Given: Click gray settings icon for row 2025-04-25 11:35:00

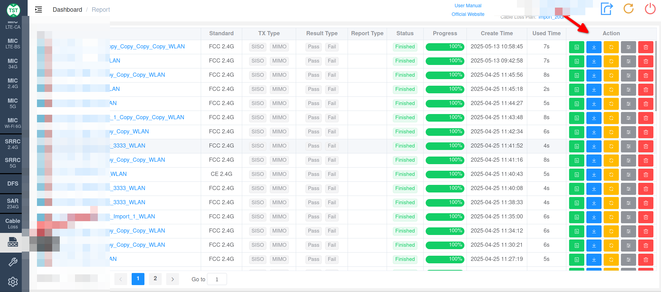Looking at the screenshot, I should tap(628, 217).
